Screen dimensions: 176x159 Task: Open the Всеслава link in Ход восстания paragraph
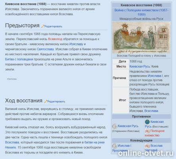[x=12, y=142]
